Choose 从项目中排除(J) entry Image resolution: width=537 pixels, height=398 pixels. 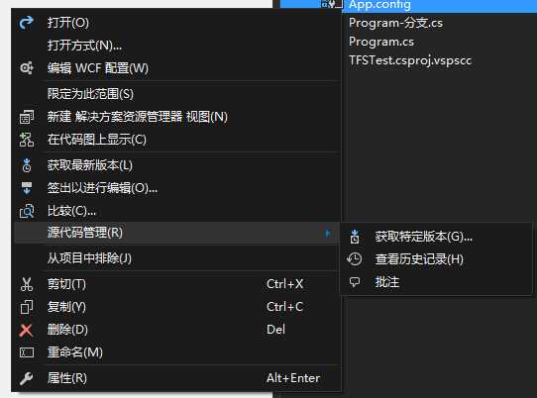click(x=176, y=258)
